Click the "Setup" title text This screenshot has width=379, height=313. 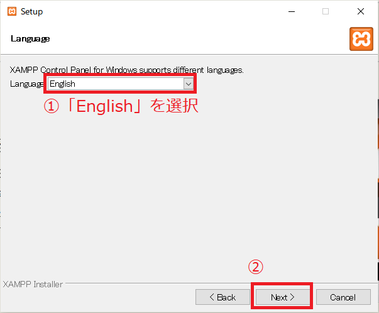(32, 12)
